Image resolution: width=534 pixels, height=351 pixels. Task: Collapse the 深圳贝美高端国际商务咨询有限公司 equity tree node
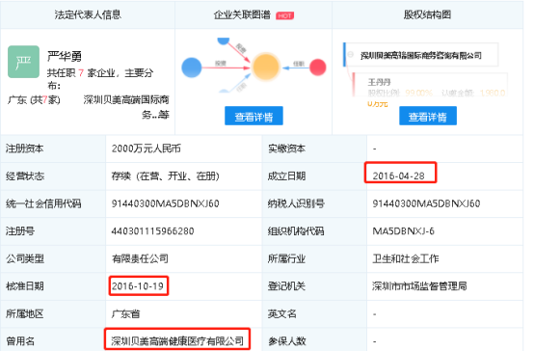[351, 55]
